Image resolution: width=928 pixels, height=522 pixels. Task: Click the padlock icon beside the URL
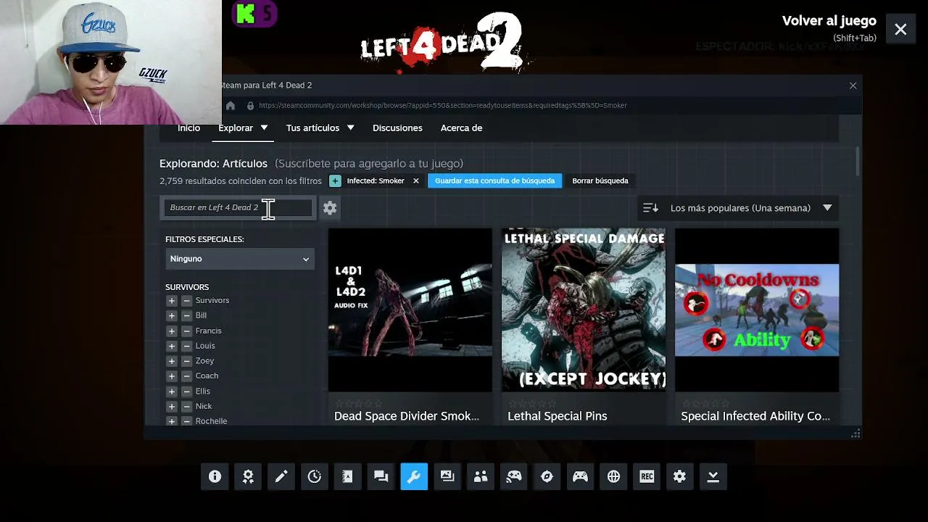[x=250, y=106]
